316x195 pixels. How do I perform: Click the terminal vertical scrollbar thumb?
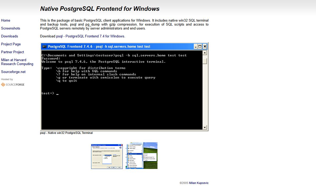coord(205,61)
